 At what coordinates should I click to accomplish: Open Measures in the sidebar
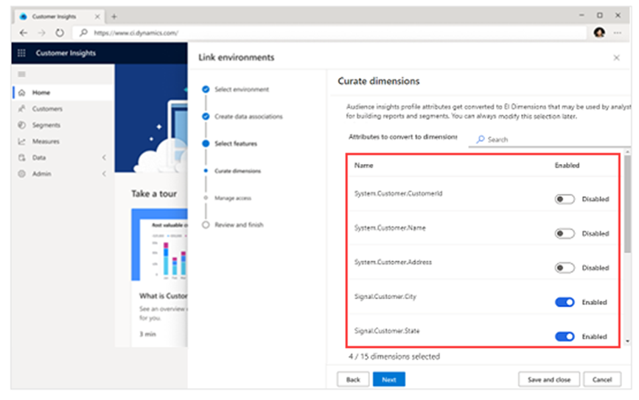click(x=63, y=141)
